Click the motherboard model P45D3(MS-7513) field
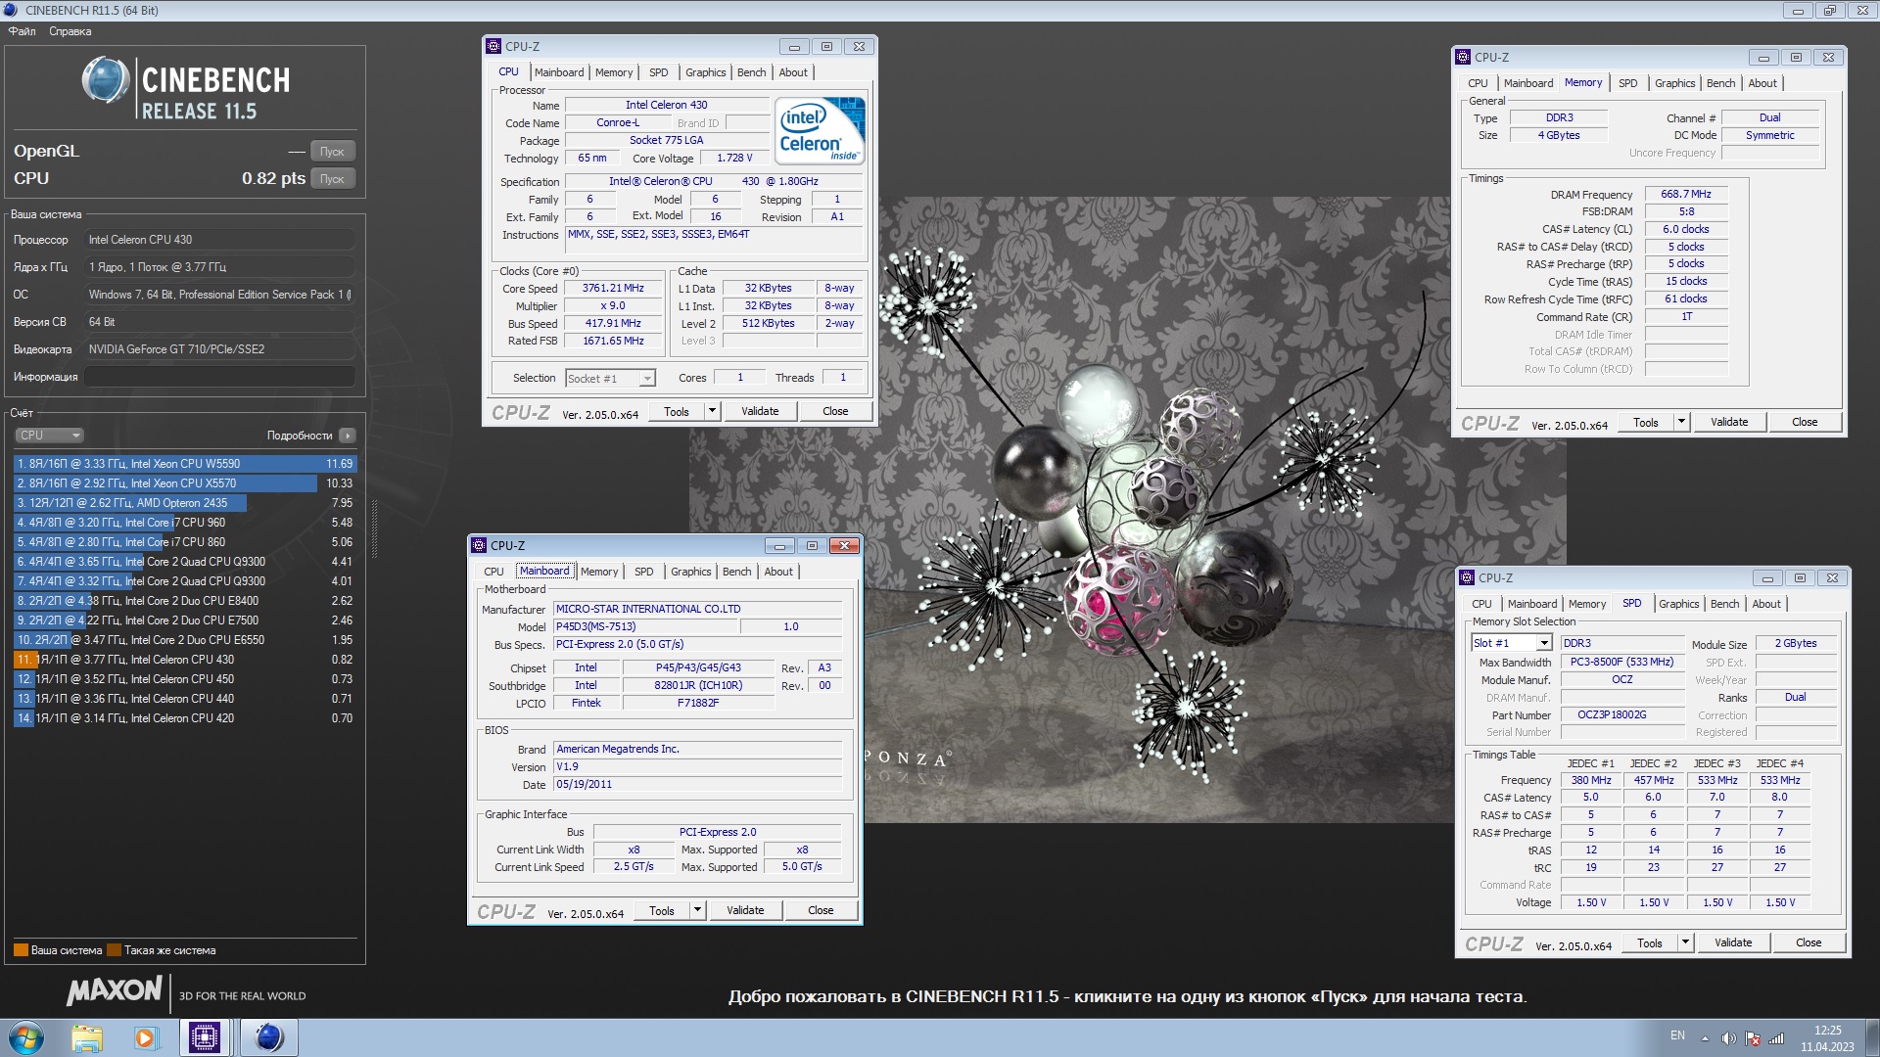The image size is (1880, 1057). (645, 627)
